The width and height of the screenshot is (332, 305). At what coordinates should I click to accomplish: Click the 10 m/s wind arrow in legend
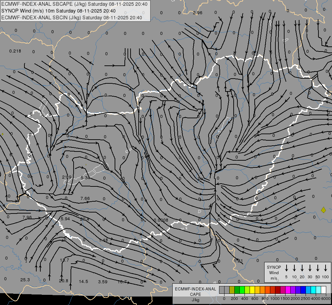click(x=294, y=268)
